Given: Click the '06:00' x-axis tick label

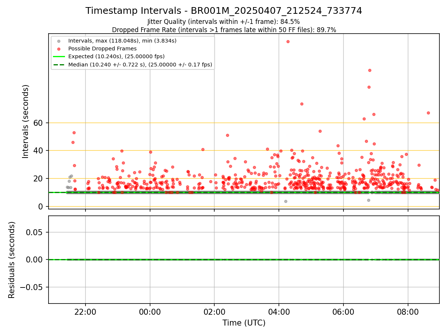Looking at the screenshot, I should tap(343, 311).
